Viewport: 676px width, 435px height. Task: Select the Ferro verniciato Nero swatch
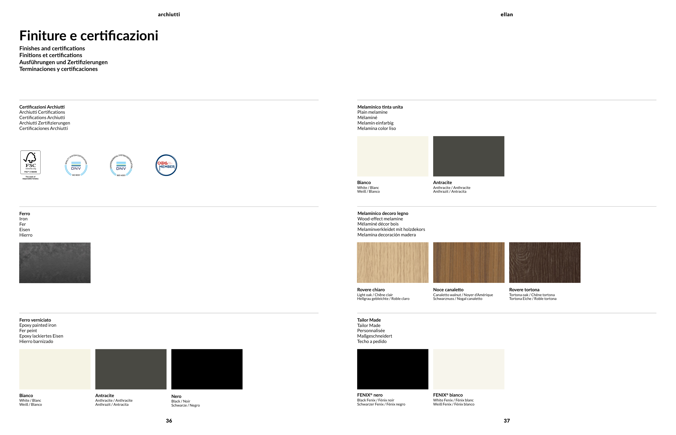[x=207, y=369]
